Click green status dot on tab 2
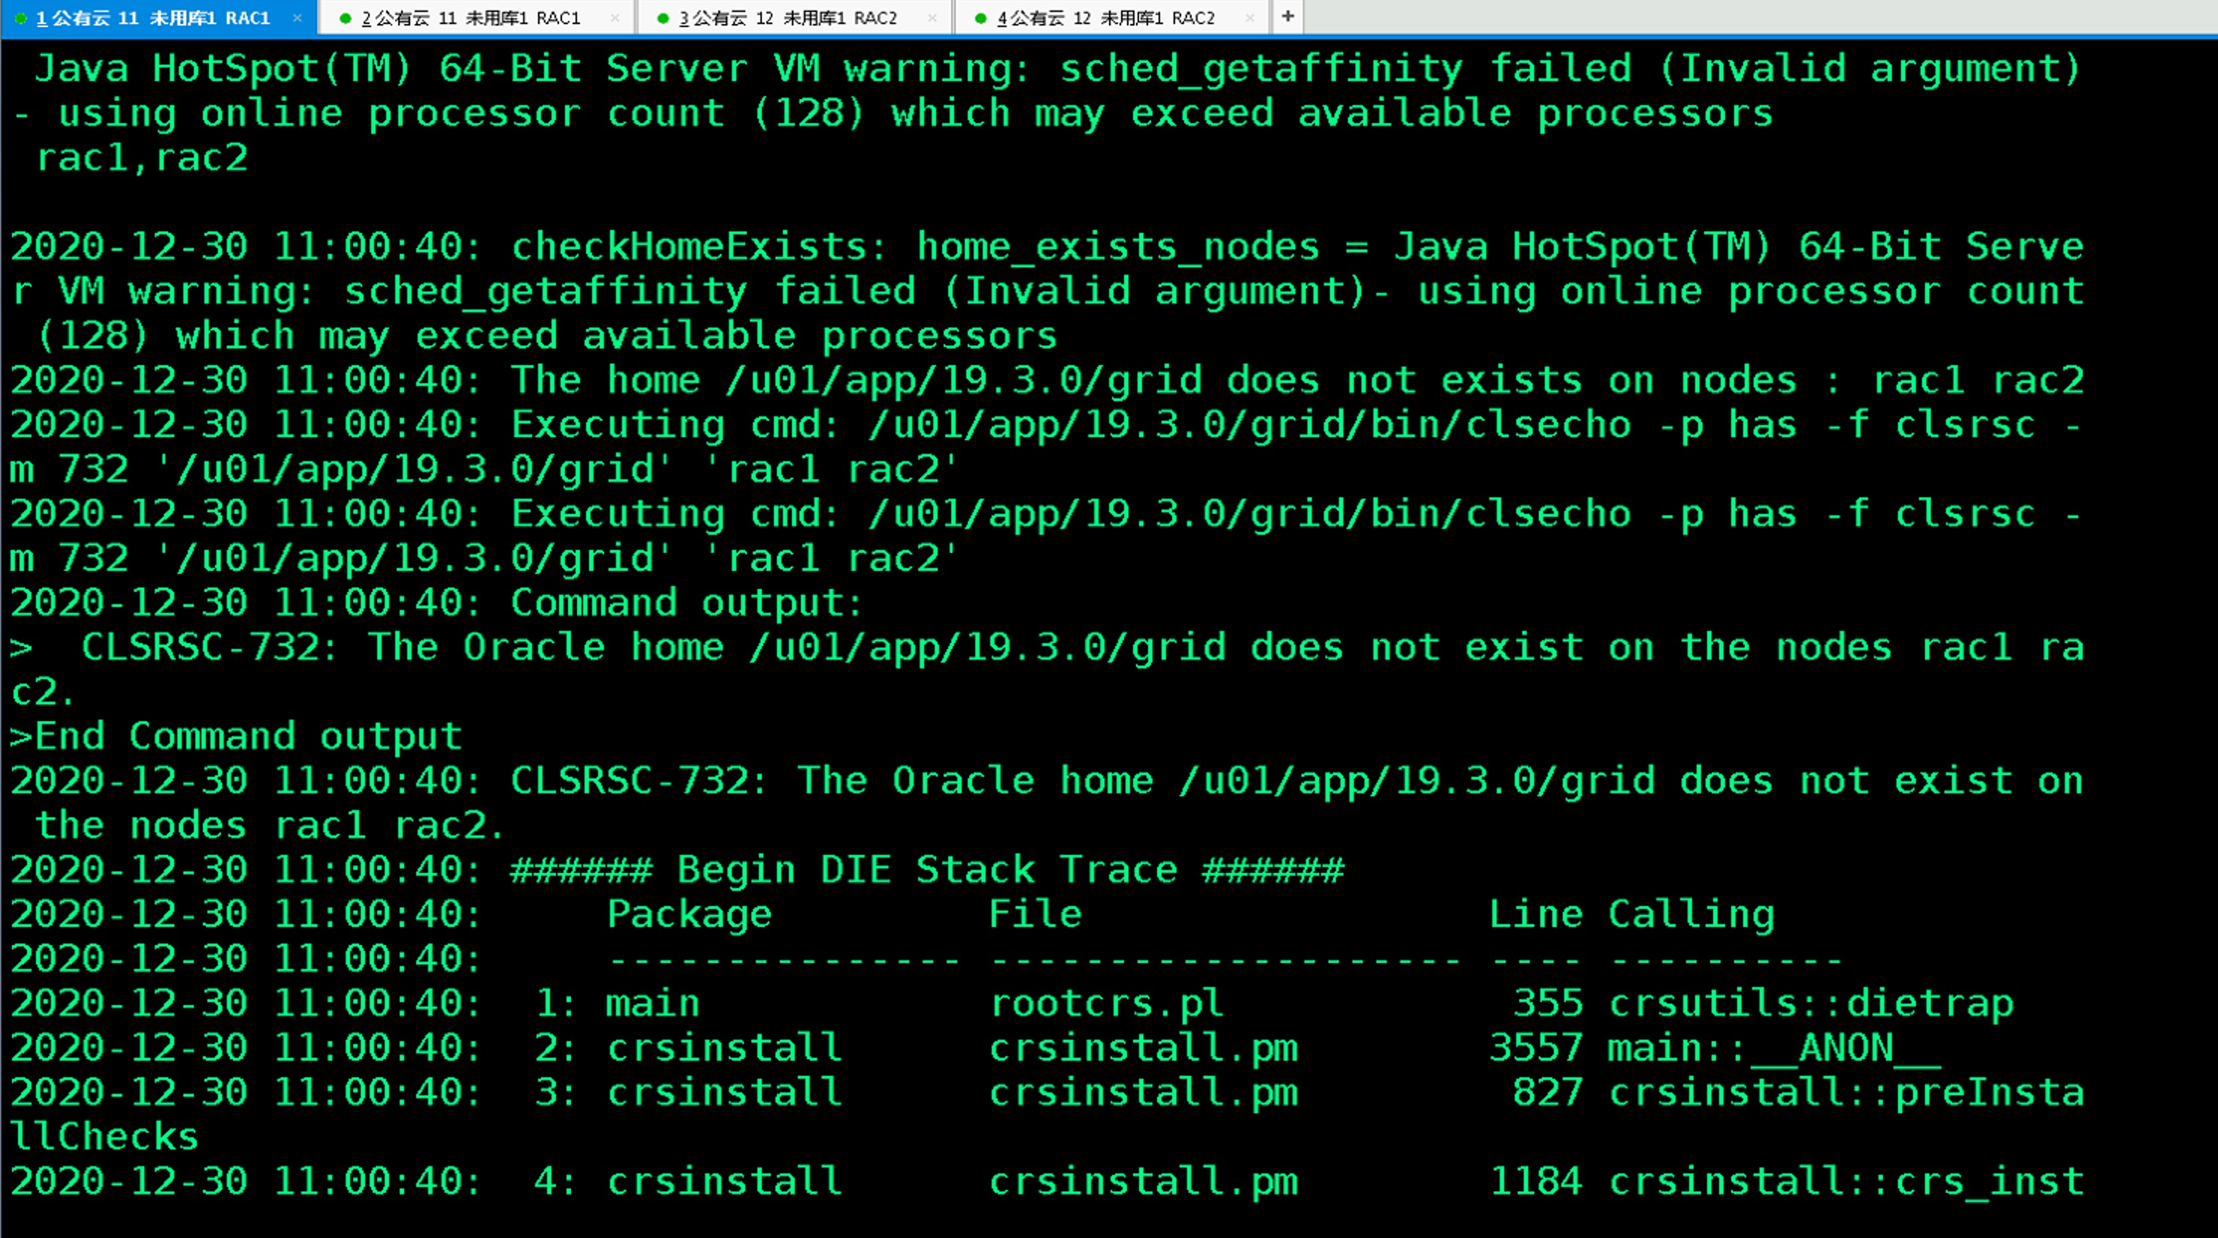The height and width of the screenshot is (1238, 2218). click(x=346, y=19)
